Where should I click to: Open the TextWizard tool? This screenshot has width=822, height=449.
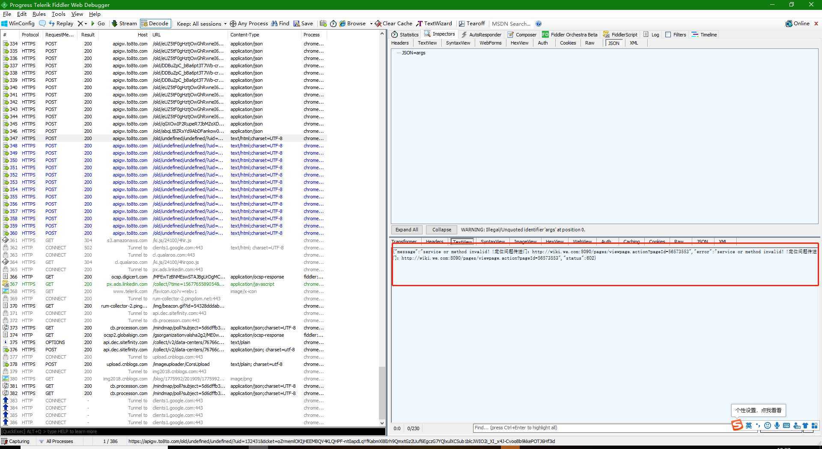tap(434, 24)
